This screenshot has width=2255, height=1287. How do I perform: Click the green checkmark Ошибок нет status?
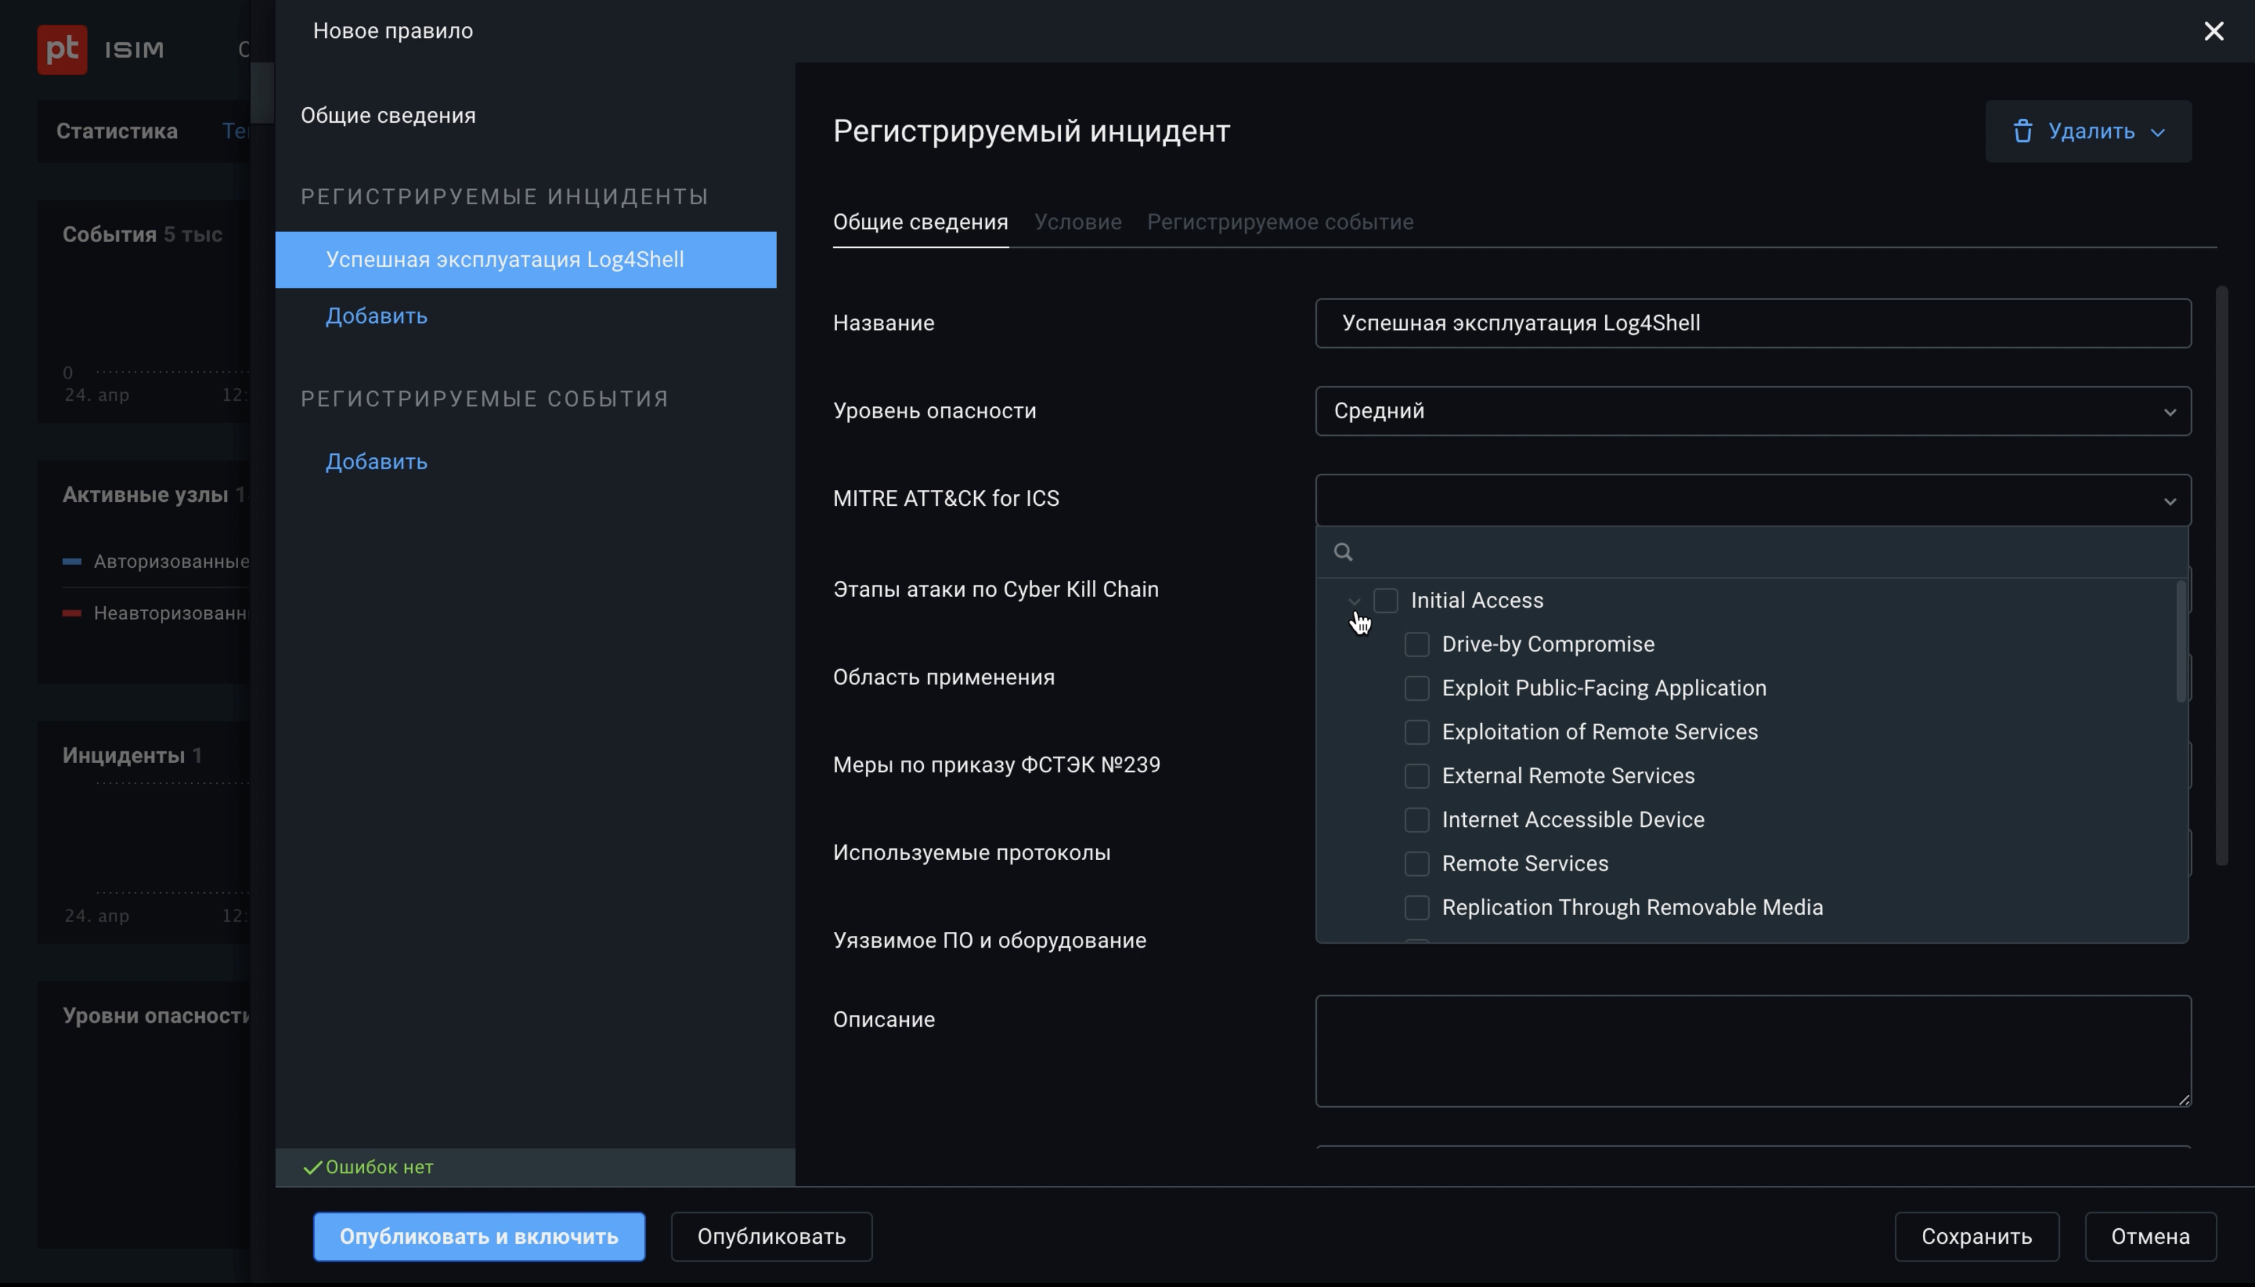[313, 1168]
